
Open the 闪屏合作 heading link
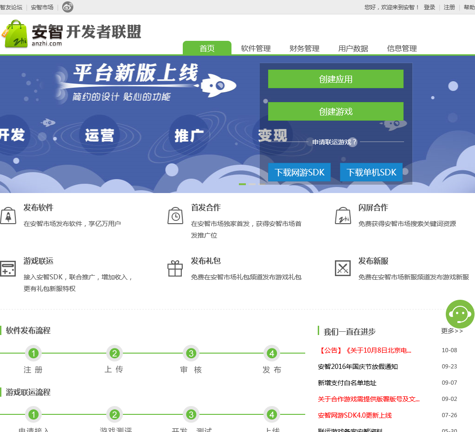click(x=373, y=207)
